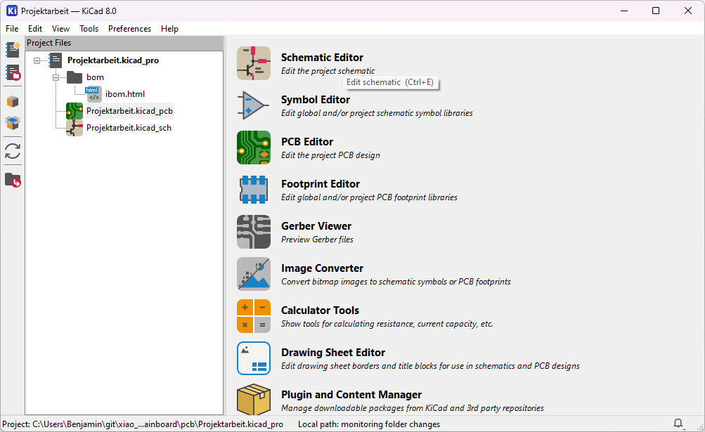Select ibom.html in the tree

125,94
